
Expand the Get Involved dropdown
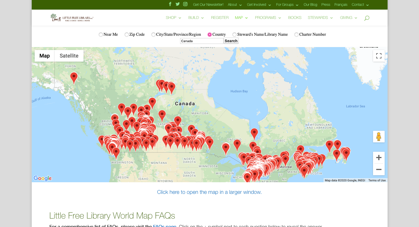pyautogui.click(x=259, y=5)
